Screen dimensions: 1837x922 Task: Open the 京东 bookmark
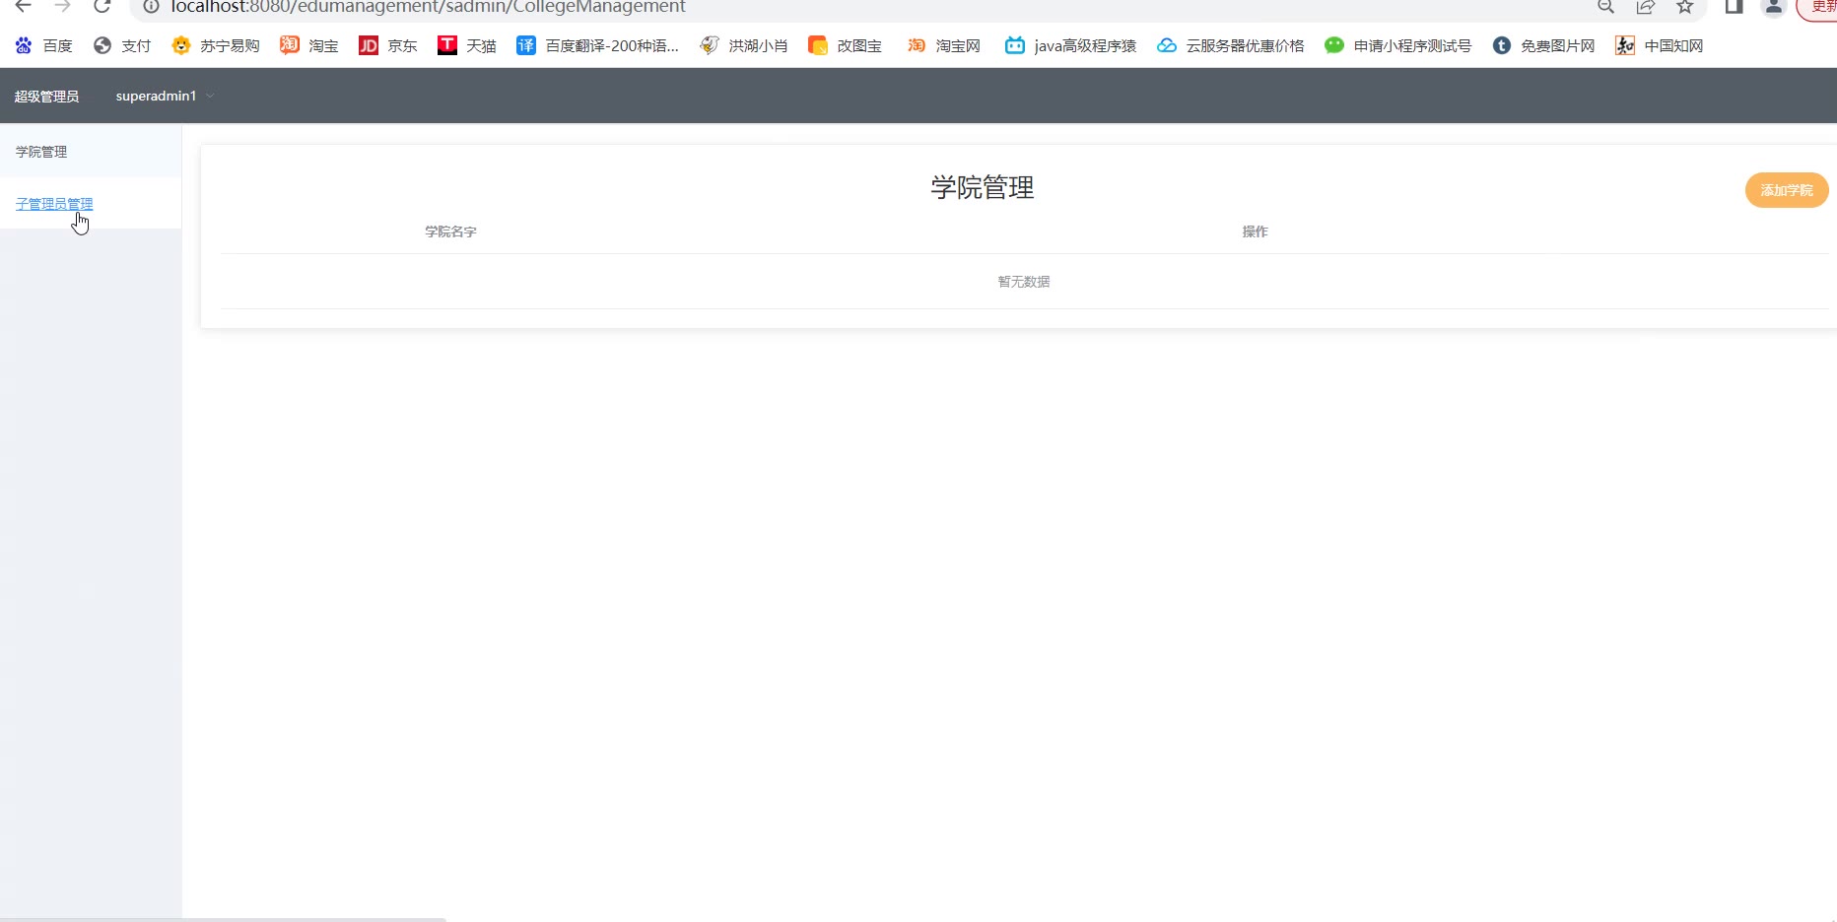click(x=387, y=45)
